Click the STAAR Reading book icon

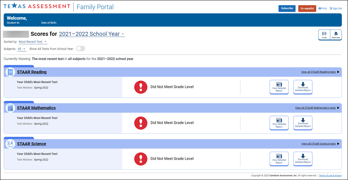[10, 72]
